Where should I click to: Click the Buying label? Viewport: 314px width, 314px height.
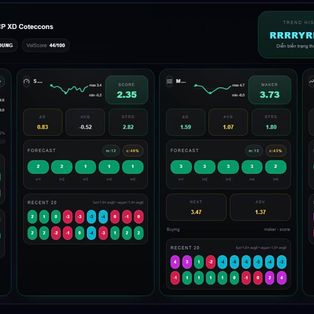point(173,229)
